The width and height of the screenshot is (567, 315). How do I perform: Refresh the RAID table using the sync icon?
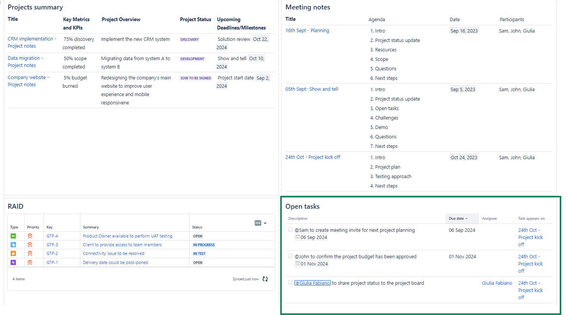click(x=265, y=279)
